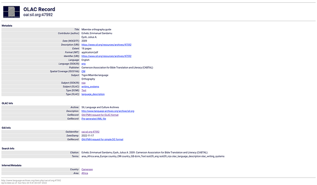This screenshot has width=317, height=185.
Task: Follow the 'writing_systems' subject link
Action: pos(90,87)
